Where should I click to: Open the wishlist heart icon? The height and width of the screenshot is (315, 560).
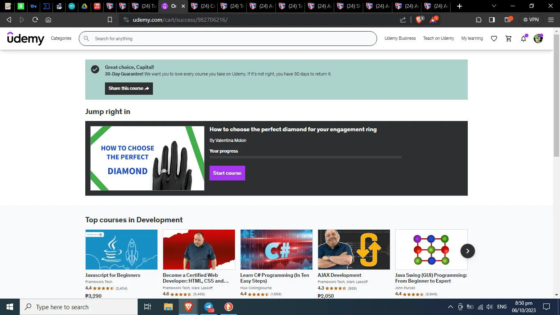pos(494,39)
